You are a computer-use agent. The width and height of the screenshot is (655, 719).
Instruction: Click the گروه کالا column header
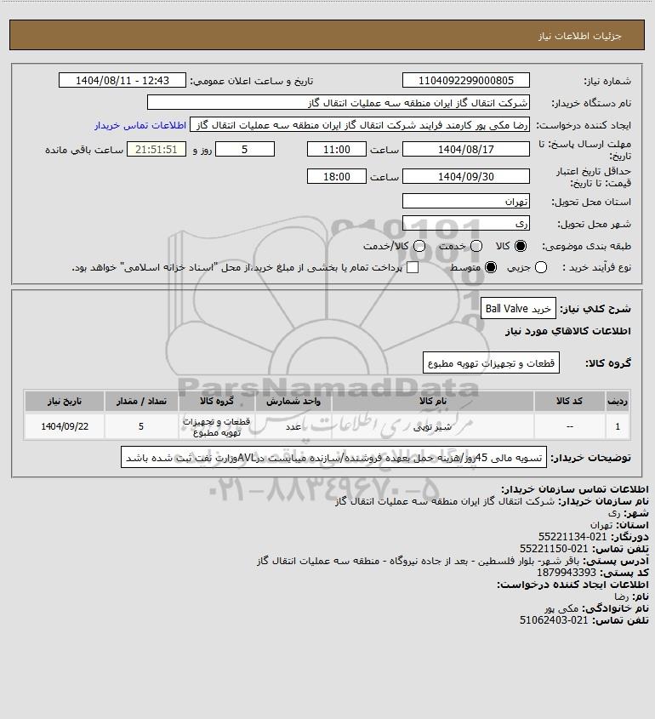(217, 402)
